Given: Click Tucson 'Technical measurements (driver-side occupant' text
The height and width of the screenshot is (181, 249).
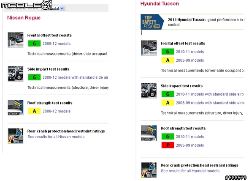Looking at the screenshot, I should 203,71.
